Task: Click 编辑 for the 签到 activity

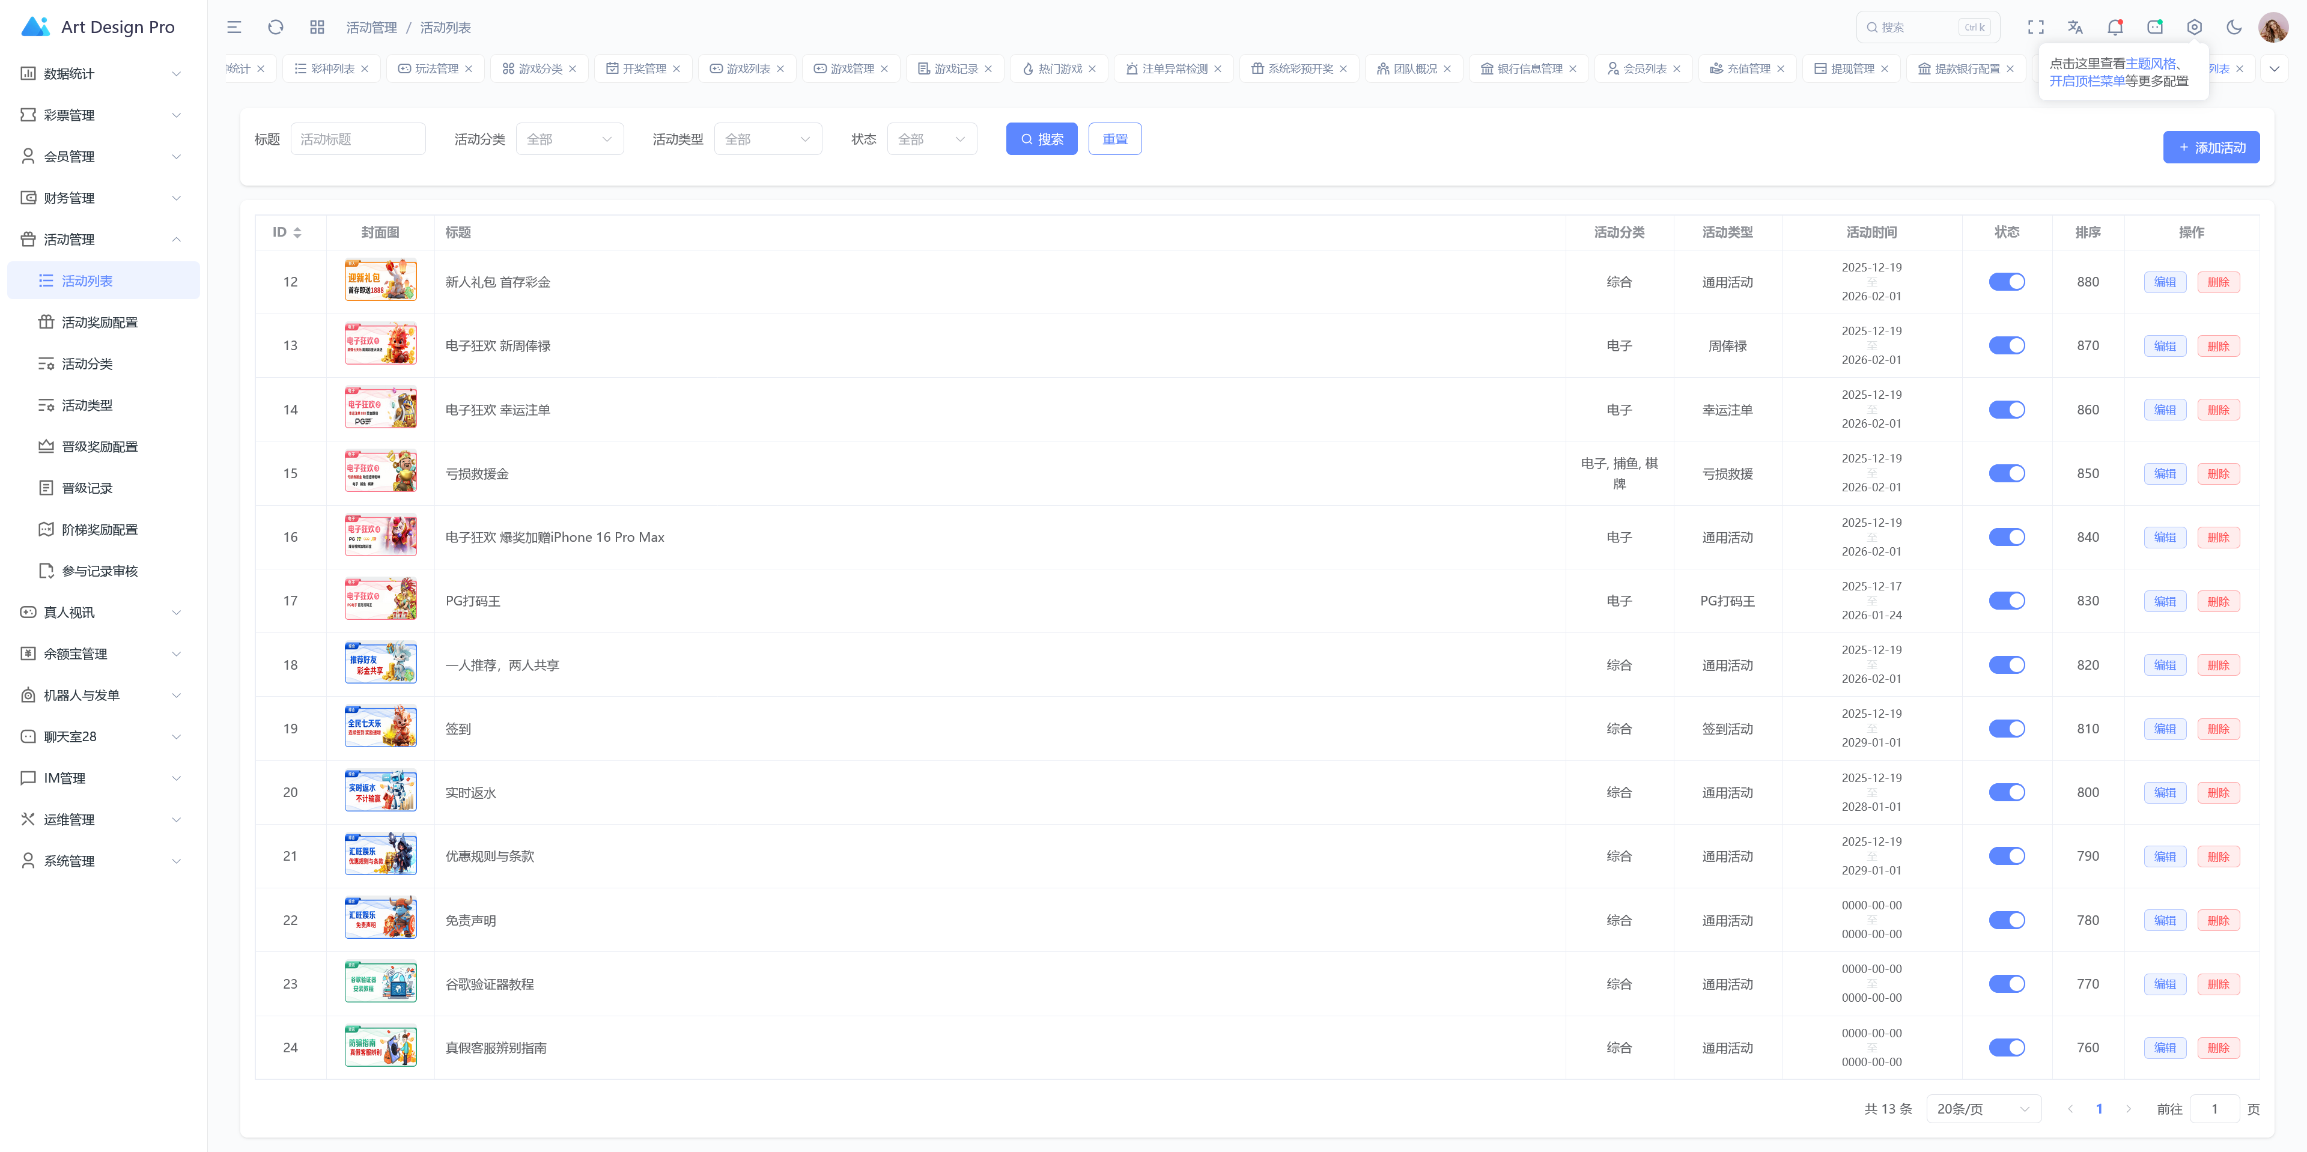Action: click(2165, 729)
